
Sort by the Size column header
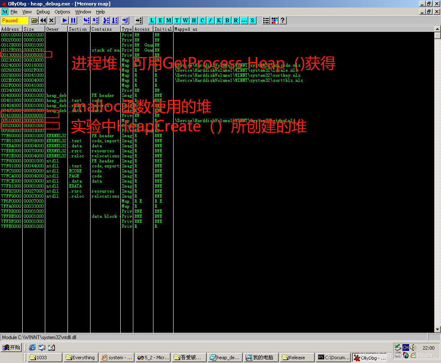[34, 29]
